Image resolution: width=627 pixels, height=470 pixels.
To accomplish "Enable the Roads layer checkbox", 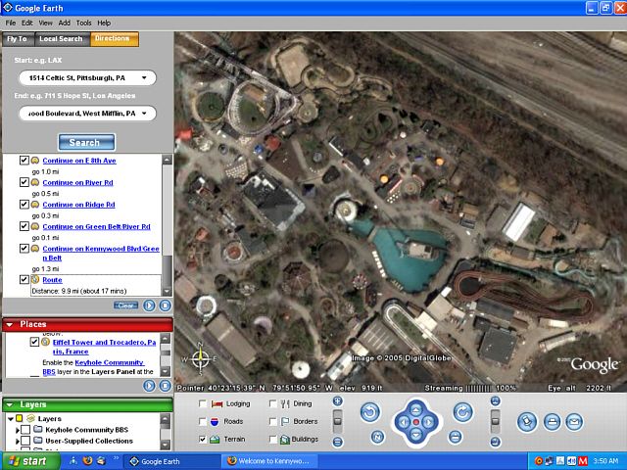I will click(x=203, y=421).
